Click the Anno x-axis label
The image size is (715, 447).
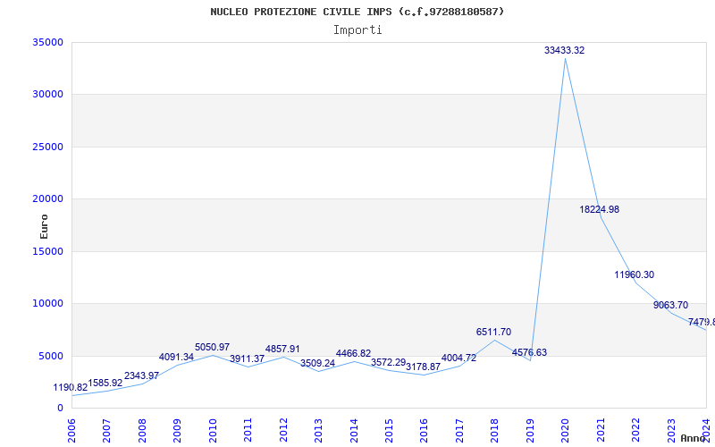[694, 438]
